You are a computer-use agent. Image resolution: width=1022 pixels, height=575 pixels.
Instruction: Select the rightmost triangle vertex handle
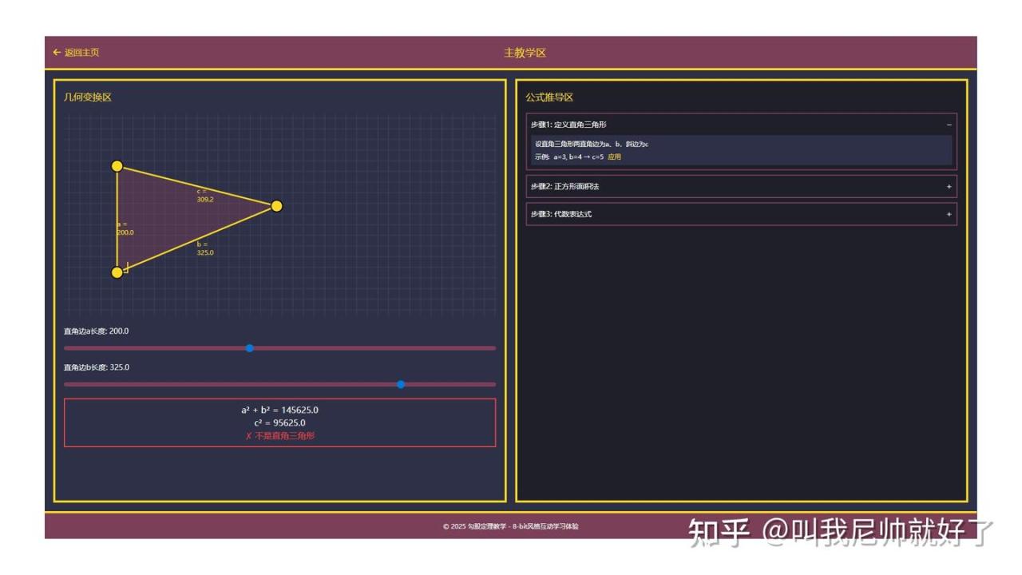(277, 206)
